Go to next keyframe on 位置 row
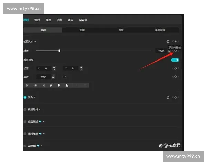Viewport: 207px width, 165px height. pyautogui.click(x=178, y=68)
